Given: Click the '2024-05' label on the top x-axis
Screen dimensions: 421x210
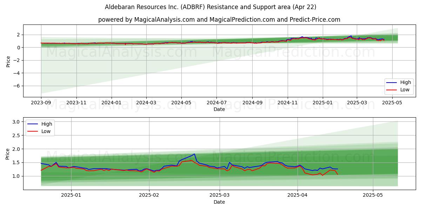Looking at the screenshot, I should coord(181,103).
